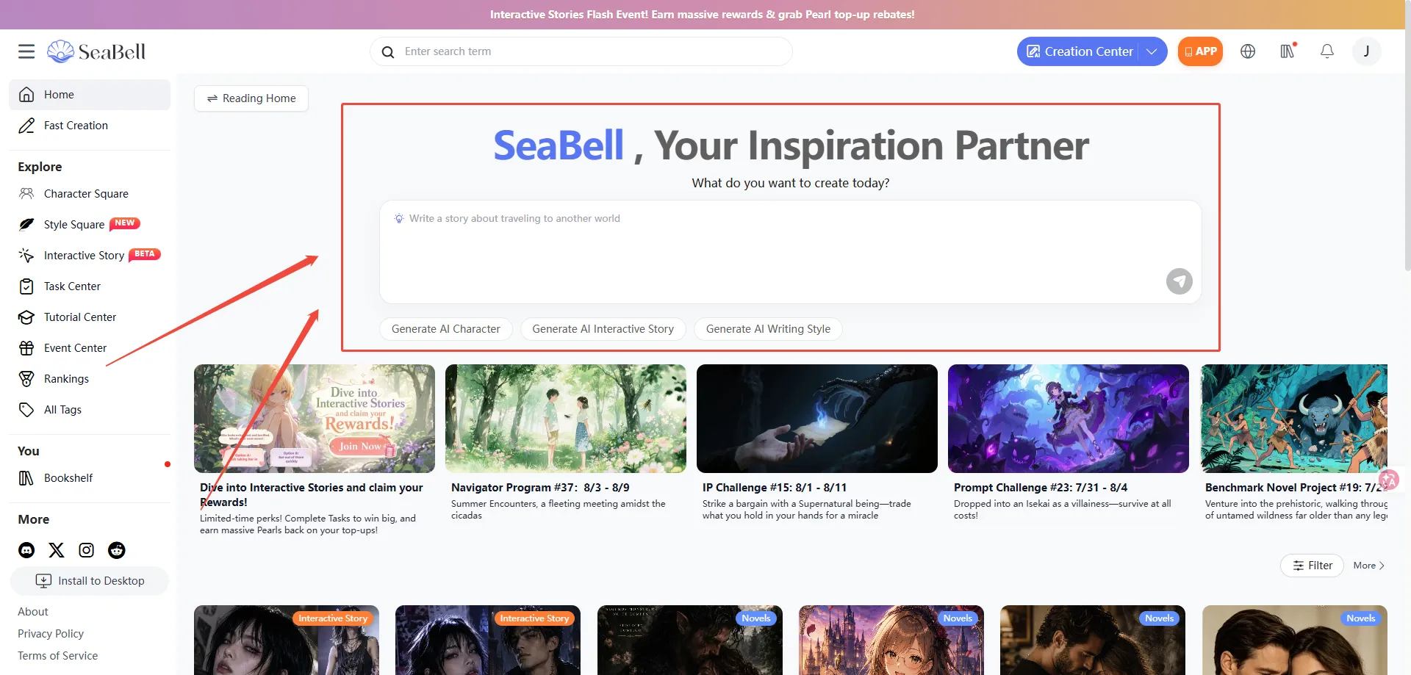Click the SeaBell logo
The image size is (1411, 675).
click(96, 51)
